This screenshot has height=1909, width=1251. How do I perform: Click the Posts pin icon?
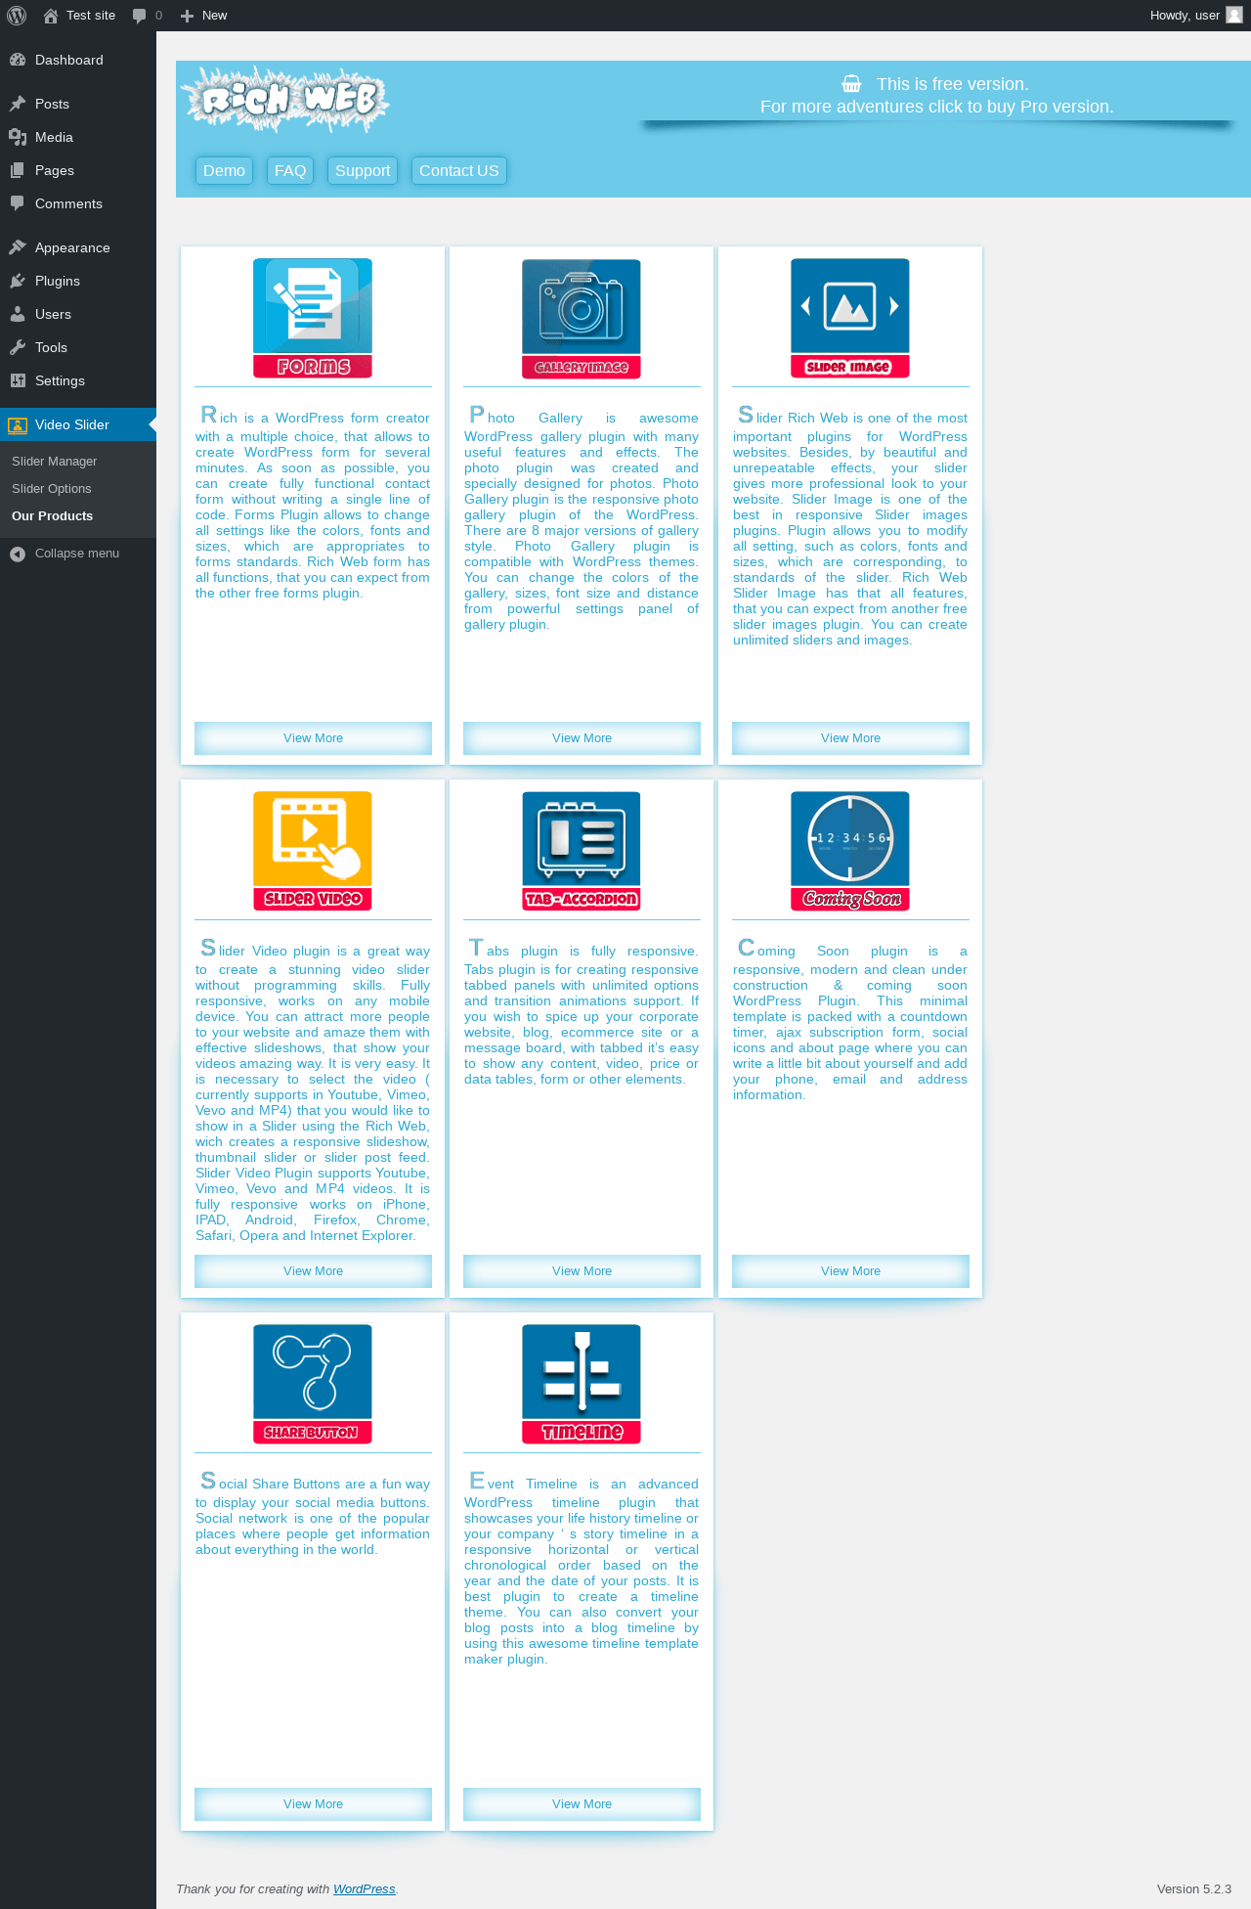point(18,104)
